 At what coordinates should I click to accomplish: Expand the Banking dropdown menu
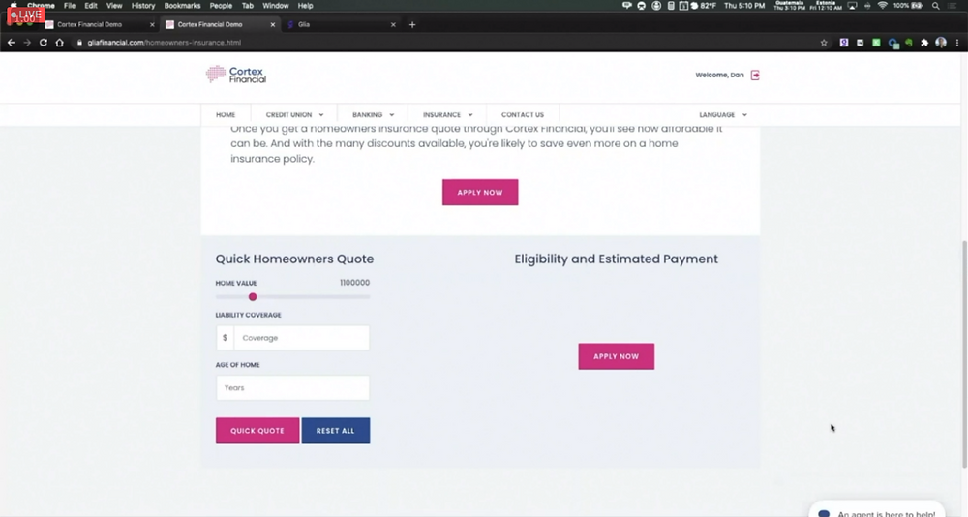373,115
